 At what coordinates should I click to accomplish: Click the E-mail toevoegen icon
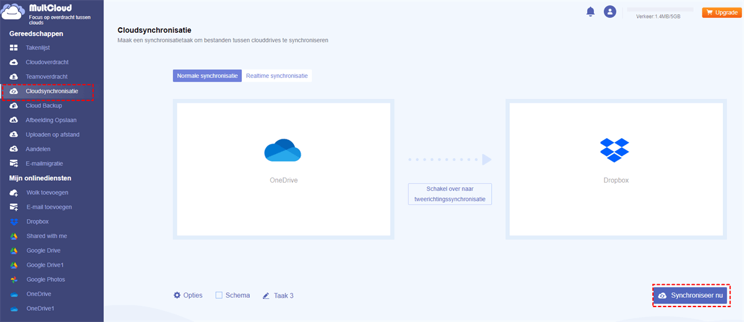click(x=14, y=207)
